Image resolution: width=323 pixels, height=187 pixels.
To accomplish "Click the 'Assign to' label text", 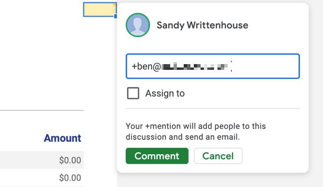I will 165,93.
